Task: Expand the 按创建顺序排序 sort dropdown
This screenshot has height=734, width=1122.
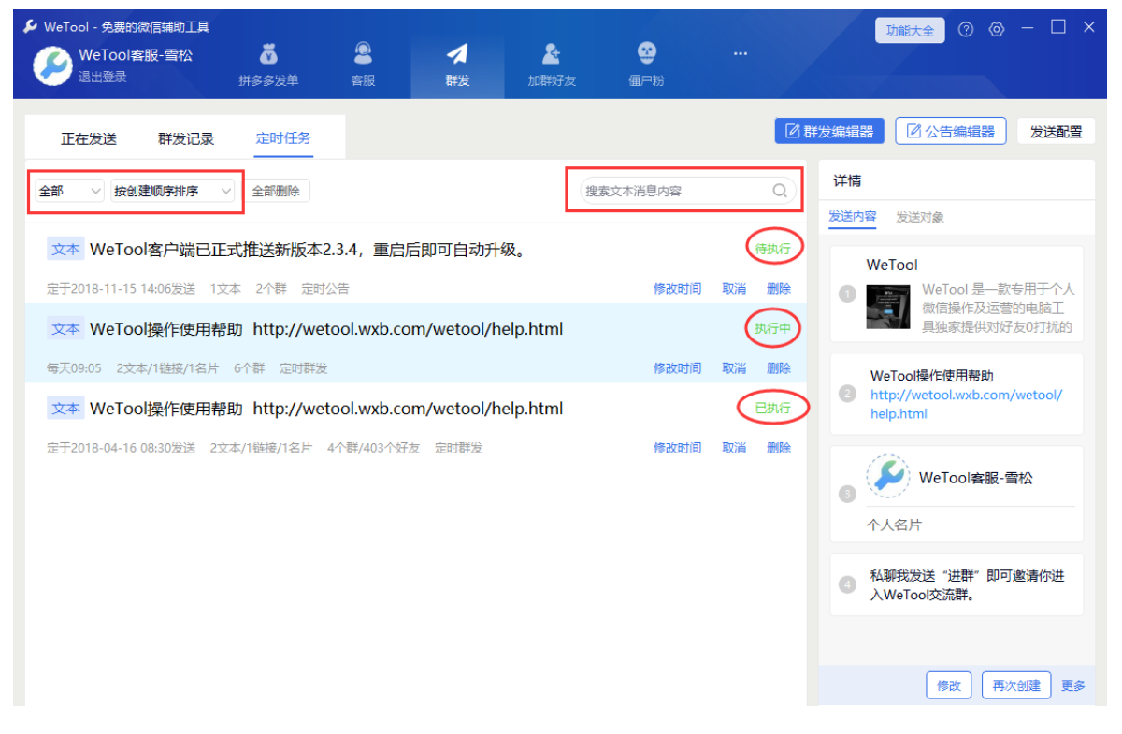Action: point(173,191)
